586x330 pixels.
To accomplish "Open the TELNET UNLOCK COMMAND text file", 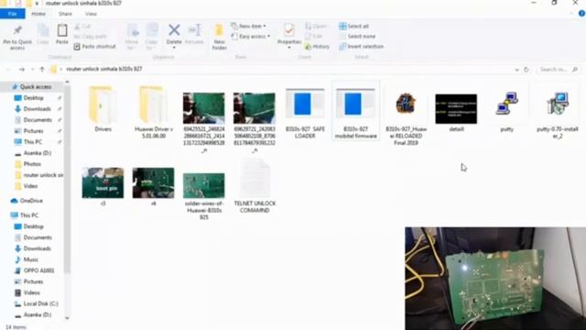I will (255, 186).
